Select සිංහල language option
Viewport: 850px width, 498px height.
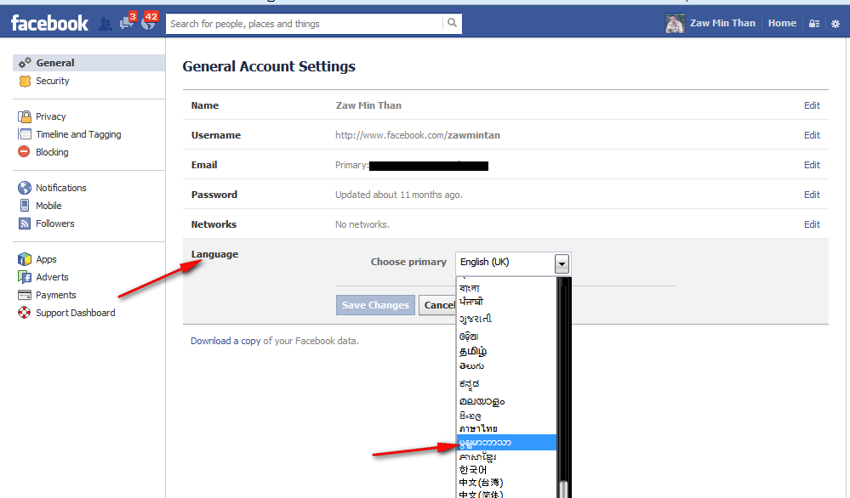(x=470, y=416)
